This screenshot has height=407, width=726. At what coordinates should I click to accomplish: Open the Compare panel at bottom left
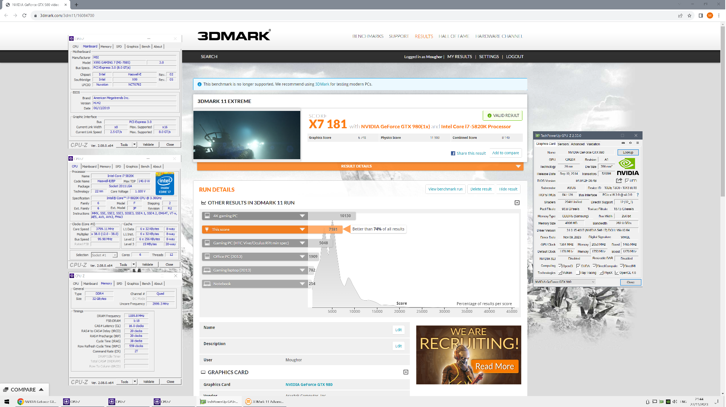coord(24,390)
